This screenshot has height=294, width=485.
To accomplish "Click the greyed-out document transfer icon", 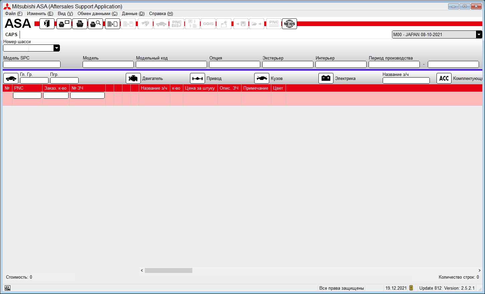I will 128,24.
